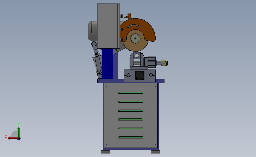Select the left cabinet foot

pyautogui.click(x=106, y=152)
